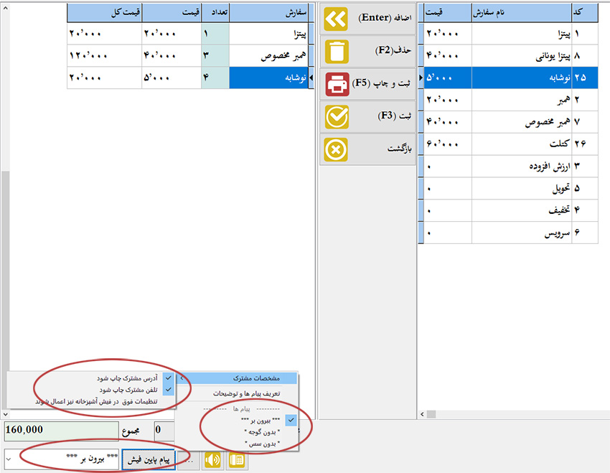Click the trash can Delete (F2) icon
The image size is (610, 473).
point(336,52)
